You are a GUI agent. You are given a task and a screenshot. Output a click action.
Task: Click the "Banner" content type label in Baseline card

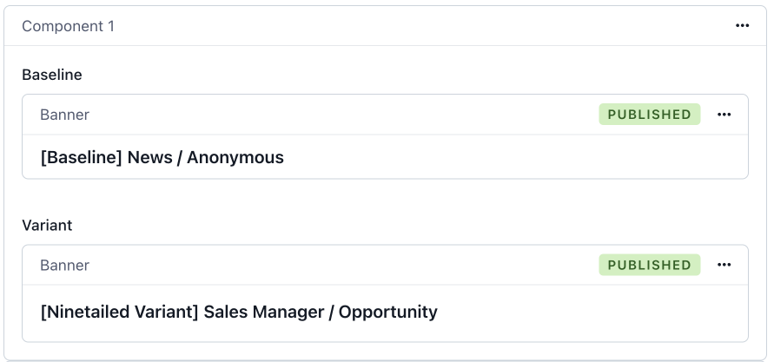tap(64, 115)
